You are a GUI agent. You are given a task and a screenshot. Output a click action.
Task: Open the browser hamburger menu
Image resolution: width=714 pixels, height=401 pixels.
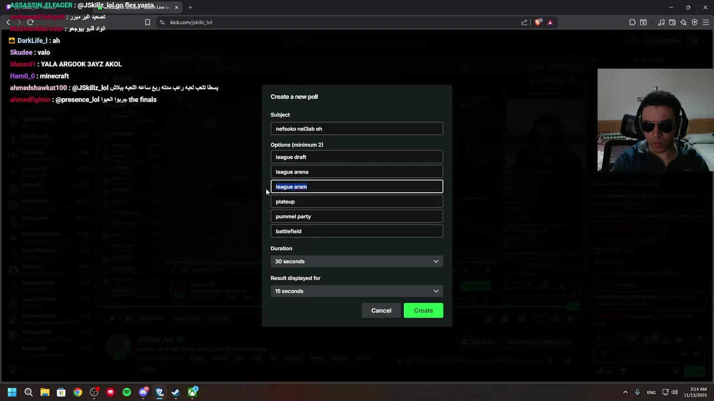(x=706, y=22)
